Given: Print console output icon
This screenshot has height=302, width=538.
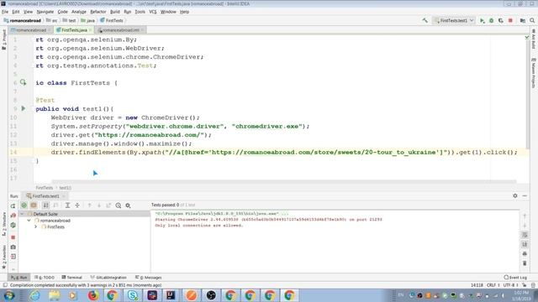Looking at the screenshot, I should coord(525,253).
